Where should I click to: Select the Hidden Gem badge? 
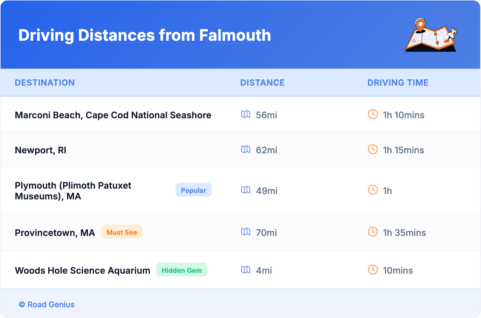point(182,270)
